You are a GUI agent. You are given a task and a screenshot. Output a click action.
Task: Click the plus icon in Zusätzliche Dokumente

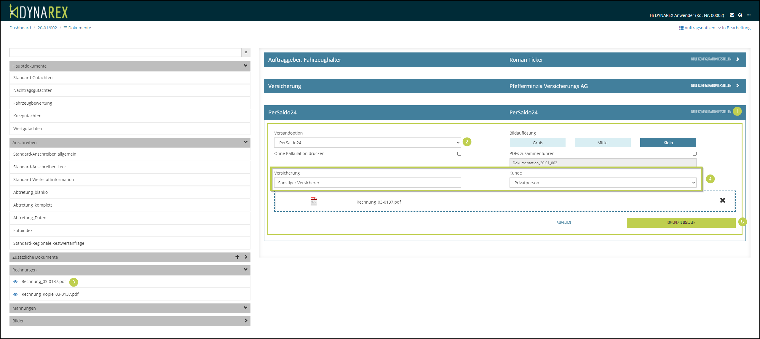tap(237, 257)
